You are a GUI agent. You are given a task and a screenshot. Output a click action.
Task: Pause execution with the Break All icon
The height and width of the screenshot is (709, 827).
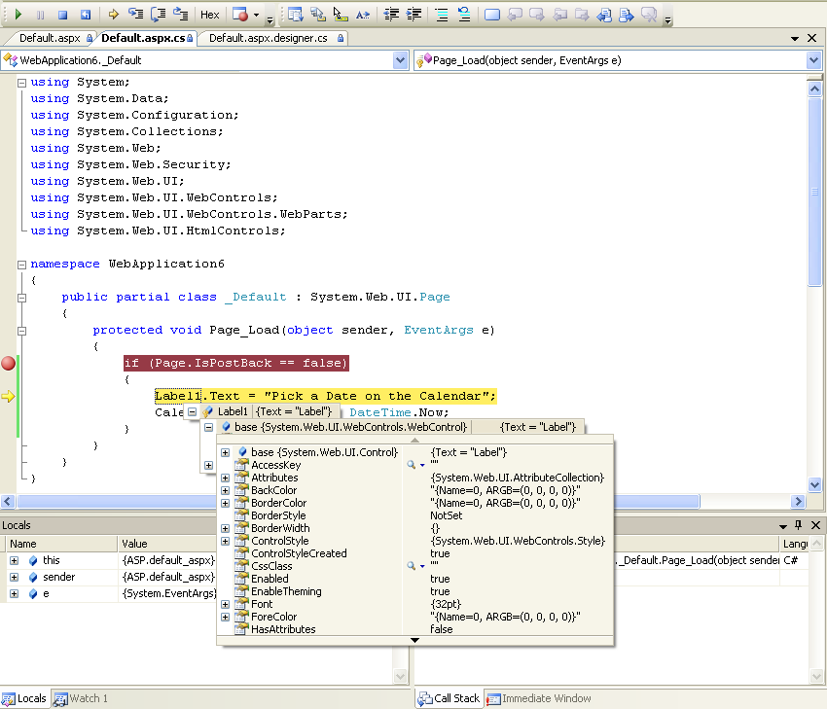[40, 15]
